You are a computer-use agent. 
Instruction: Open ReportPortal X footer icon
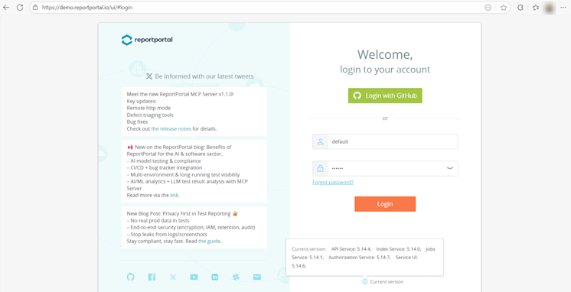(x=173, y=277)
